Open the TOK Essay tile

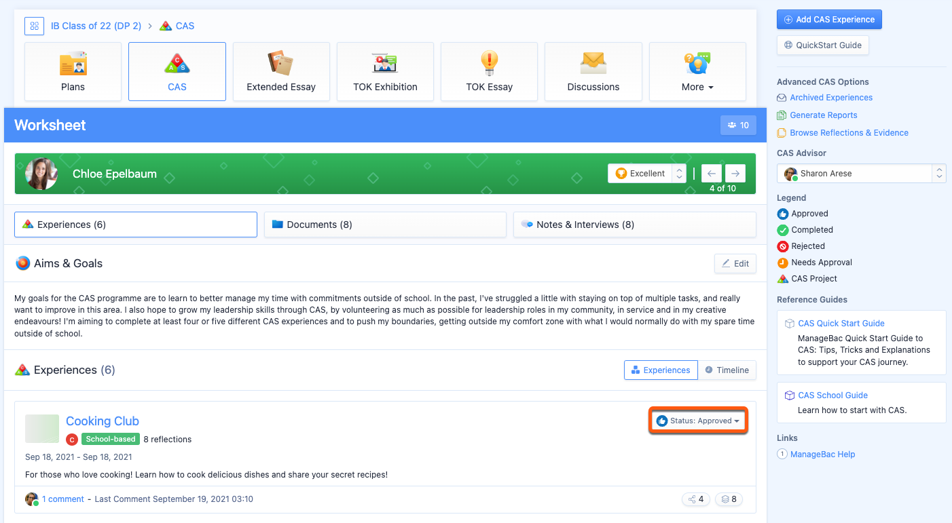click(489, 71)
